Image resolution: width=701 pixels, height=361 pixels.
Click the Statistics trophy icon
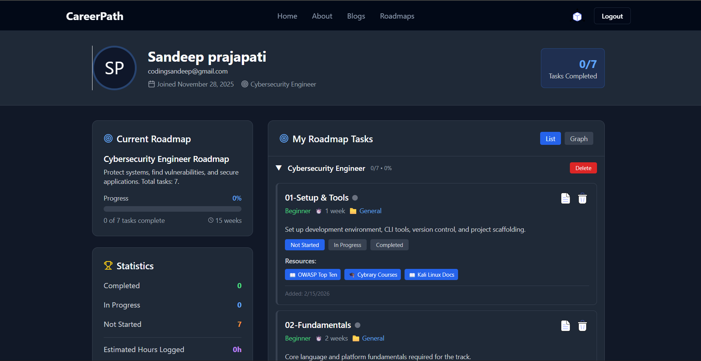tap(108, 266)
